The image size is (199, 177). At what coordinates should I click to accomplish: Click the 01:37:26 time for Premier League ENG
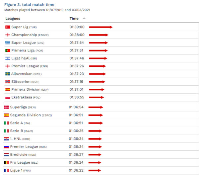click(77, 66)
